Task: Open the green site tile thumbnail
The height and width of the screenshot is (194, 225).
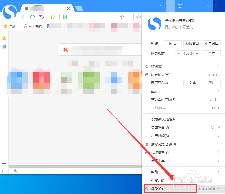Action: coord(89,80)
